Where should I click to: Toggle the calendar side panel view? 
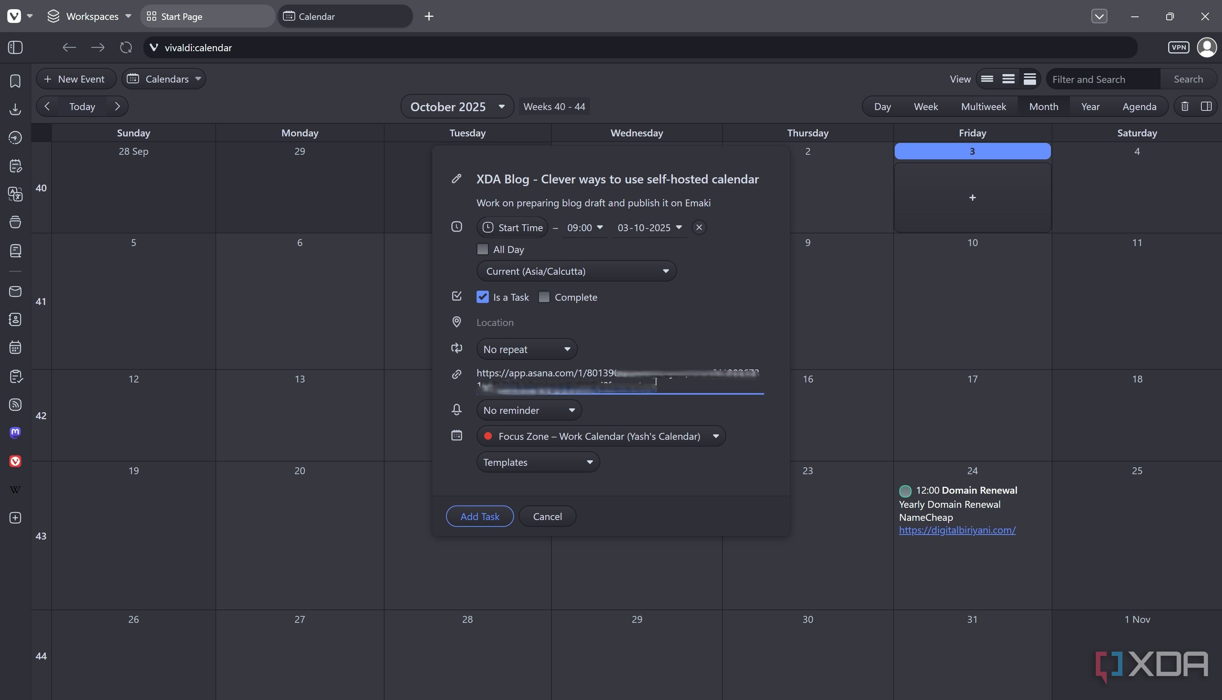pyautogui.click(x=1206, y=106)
